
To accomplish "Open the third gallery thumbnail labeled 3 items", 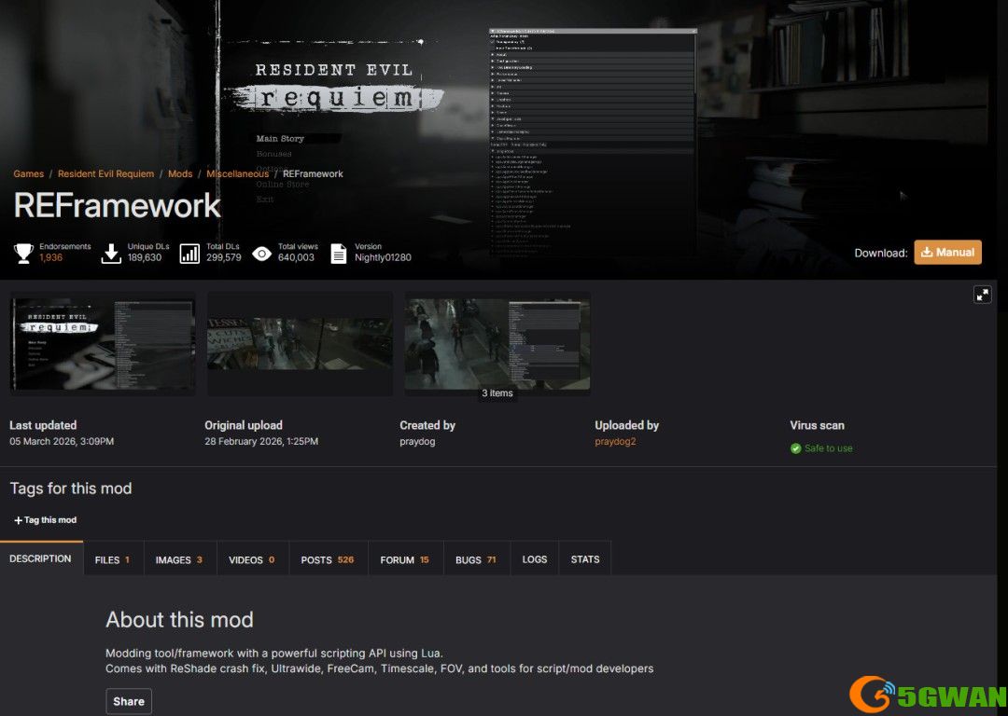I will 497,344.
